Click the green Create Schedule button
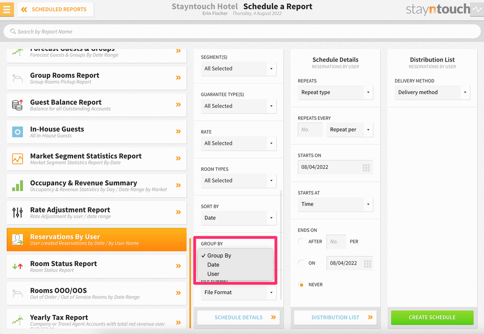Screen dimensions: 484x334 click(432, 317)
